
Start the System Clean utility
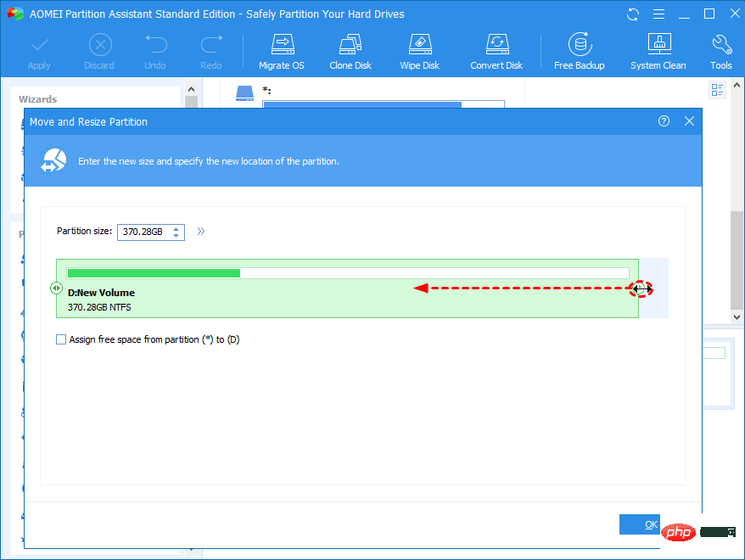tap(658, 52)
